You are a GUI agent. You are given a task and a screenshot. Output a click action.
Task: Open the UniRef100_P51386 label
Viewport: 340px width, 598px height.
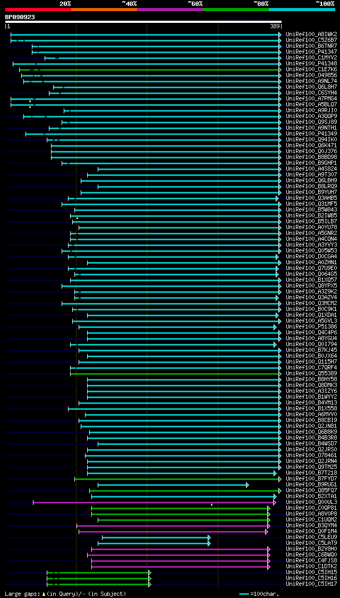tap(311, 327)
